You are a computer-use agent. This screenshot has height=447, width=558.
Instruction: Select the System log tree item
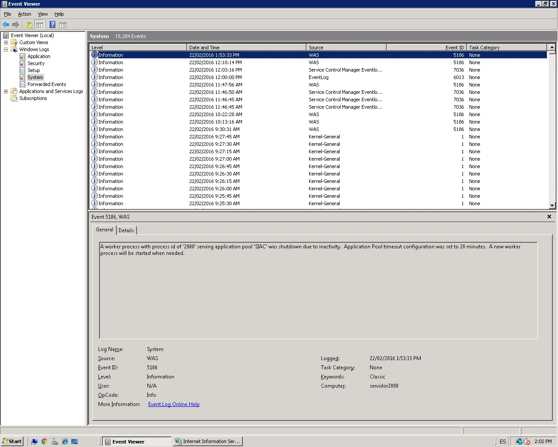(35, 77)
